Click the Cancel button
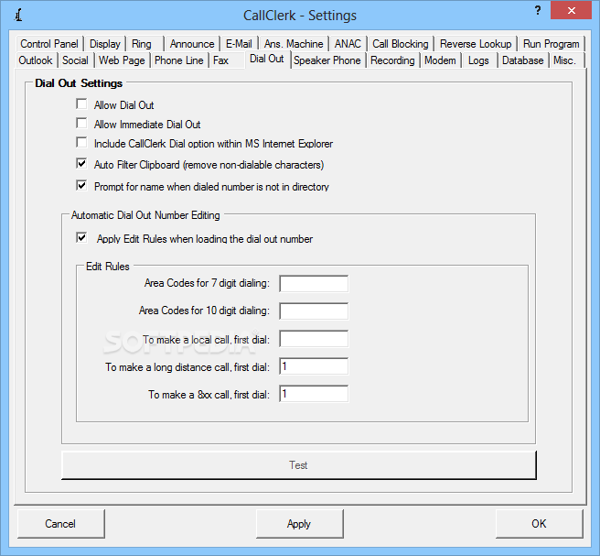600x556 pixels. pyautogui.click(x=61, y=523)
